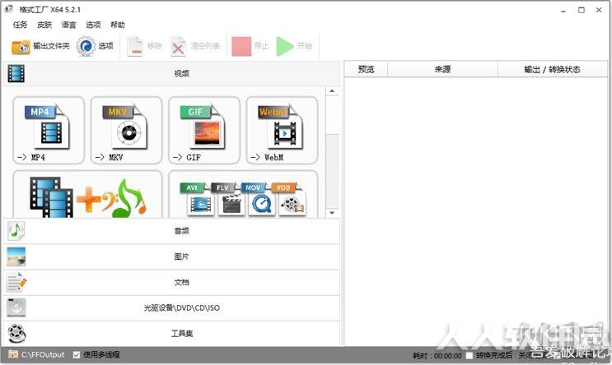This screenshot has width=612, height=365.
Task: Click the red 停止 stop button
Action: tap(250, 46)
